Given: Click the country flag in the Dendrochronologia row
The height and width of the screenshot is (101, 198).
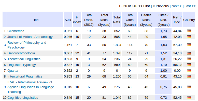Looking at the screenshot, I should (189, 53).
